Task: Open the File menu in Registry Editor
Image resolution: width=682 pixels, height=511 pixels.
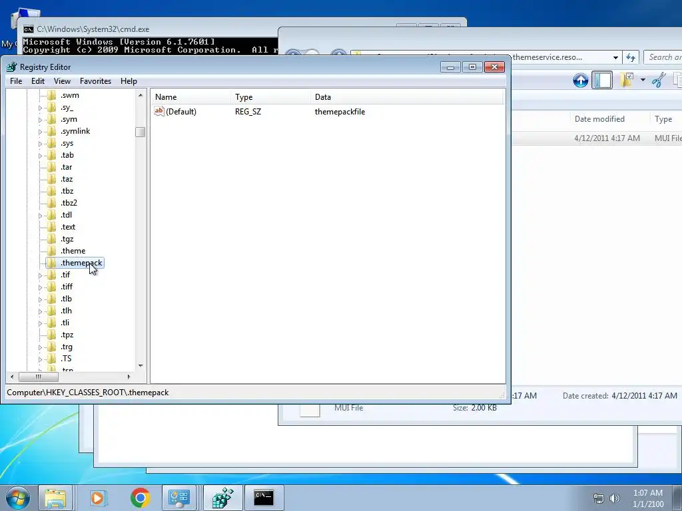Action: tap(16, 81)
